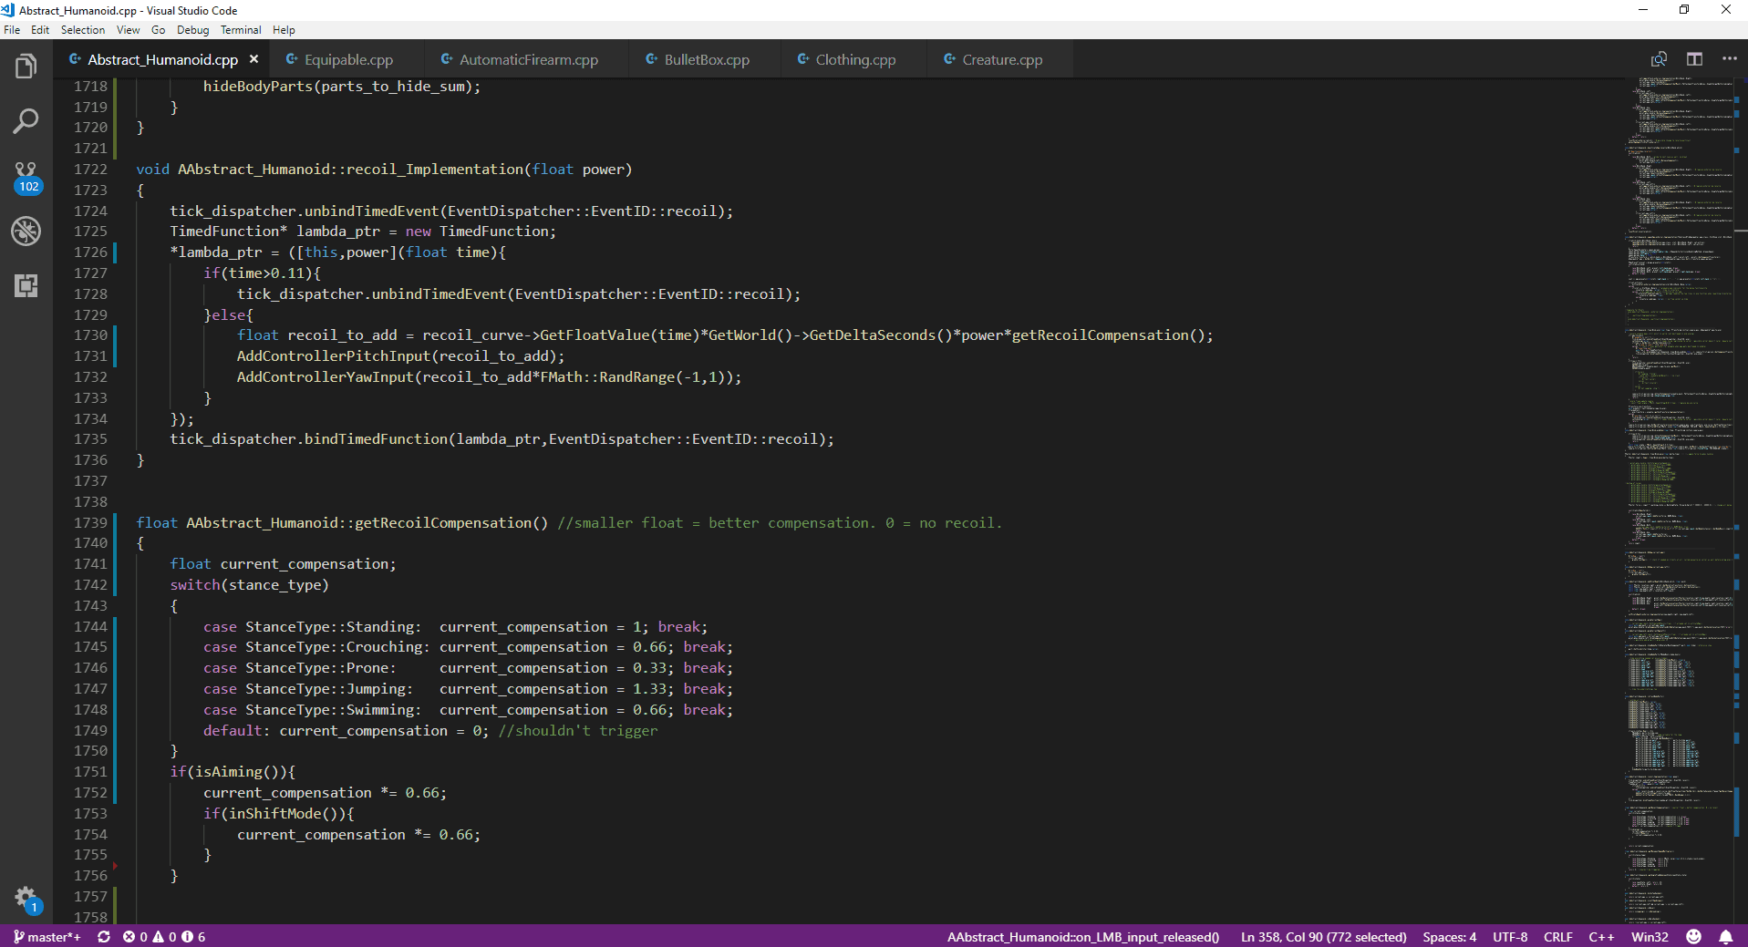Open the Edit menu

[x=40, y=30]
